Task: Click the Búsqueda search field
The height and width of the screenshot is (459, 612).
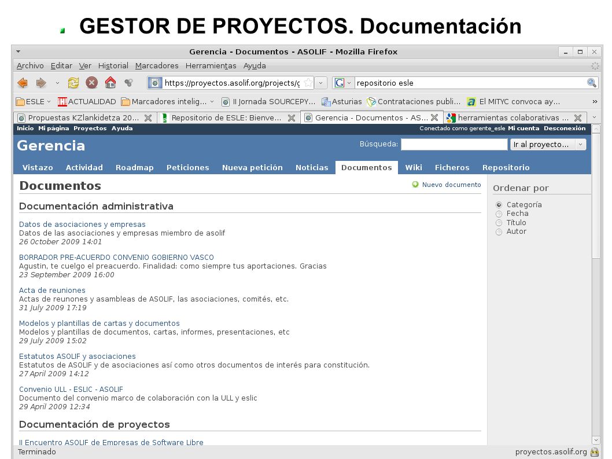Action: tap(454, 145)
